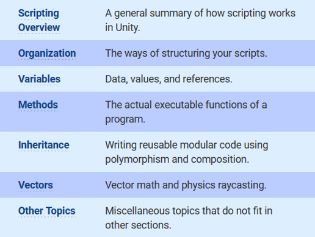Click the words 'other sections' in the last row
Image resolution: width=315 pixels, height=237 pixels.
coord(138,225)
